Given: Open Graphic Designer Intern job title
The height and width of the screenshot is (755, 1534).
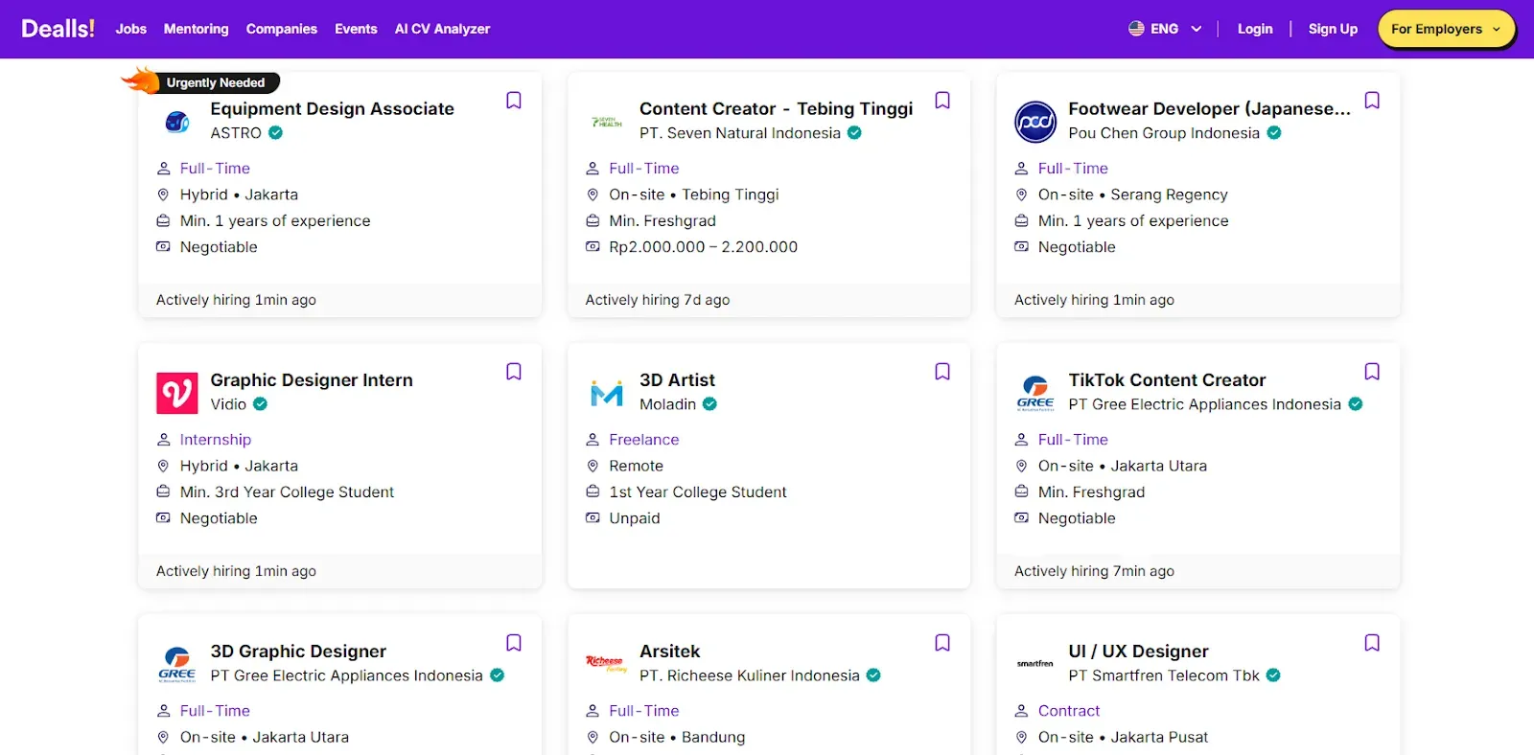Looking at the screenshot, I should point(312,380).
